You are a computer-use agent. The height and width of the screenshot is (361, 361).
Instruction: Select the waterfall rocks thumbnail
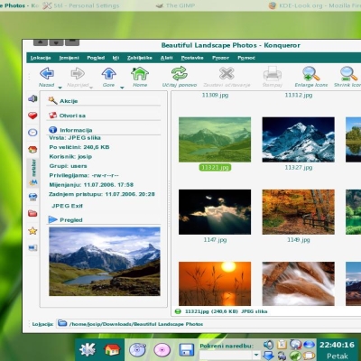298,283
